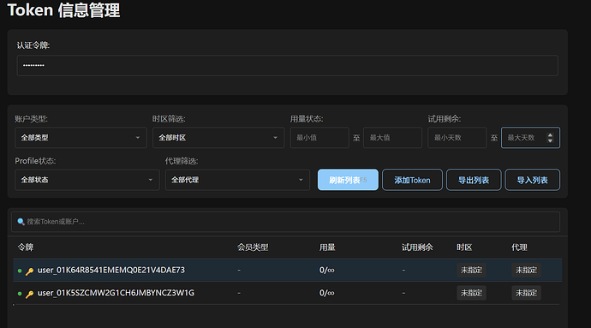Select token user_01K64R8541EMEMQ0E21V4DAE73
This screenshot has width=591, height=328.
(110, 270)
